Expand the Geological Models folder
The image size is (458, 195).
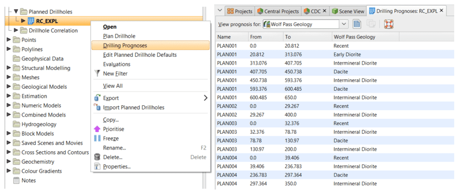pos(9,87)
